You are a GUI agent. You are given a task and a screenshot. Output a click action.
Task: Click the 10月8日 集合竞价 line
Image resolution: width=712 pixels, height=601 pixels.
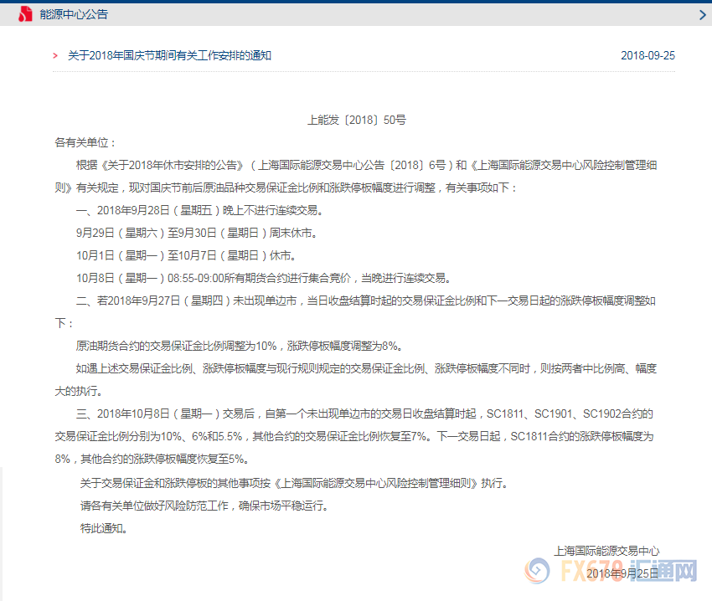point(264,278)
